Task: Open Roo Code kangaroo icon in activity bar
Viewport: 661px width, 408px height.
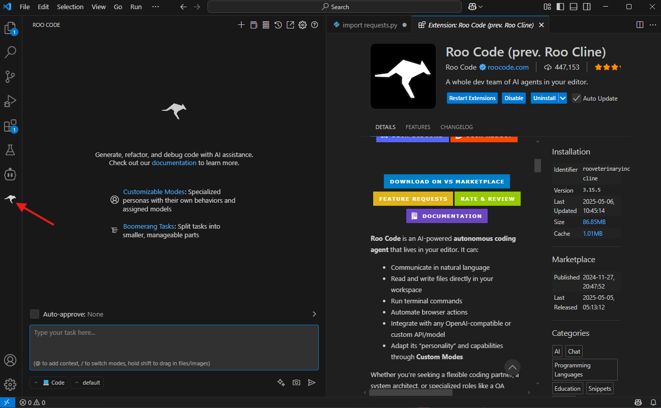Action: (x=11, y=199)
